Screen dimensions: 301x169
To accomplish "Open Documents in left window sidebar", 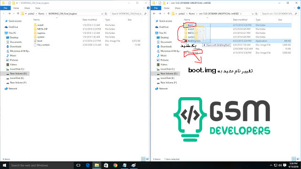I will [x=14, y=42].
